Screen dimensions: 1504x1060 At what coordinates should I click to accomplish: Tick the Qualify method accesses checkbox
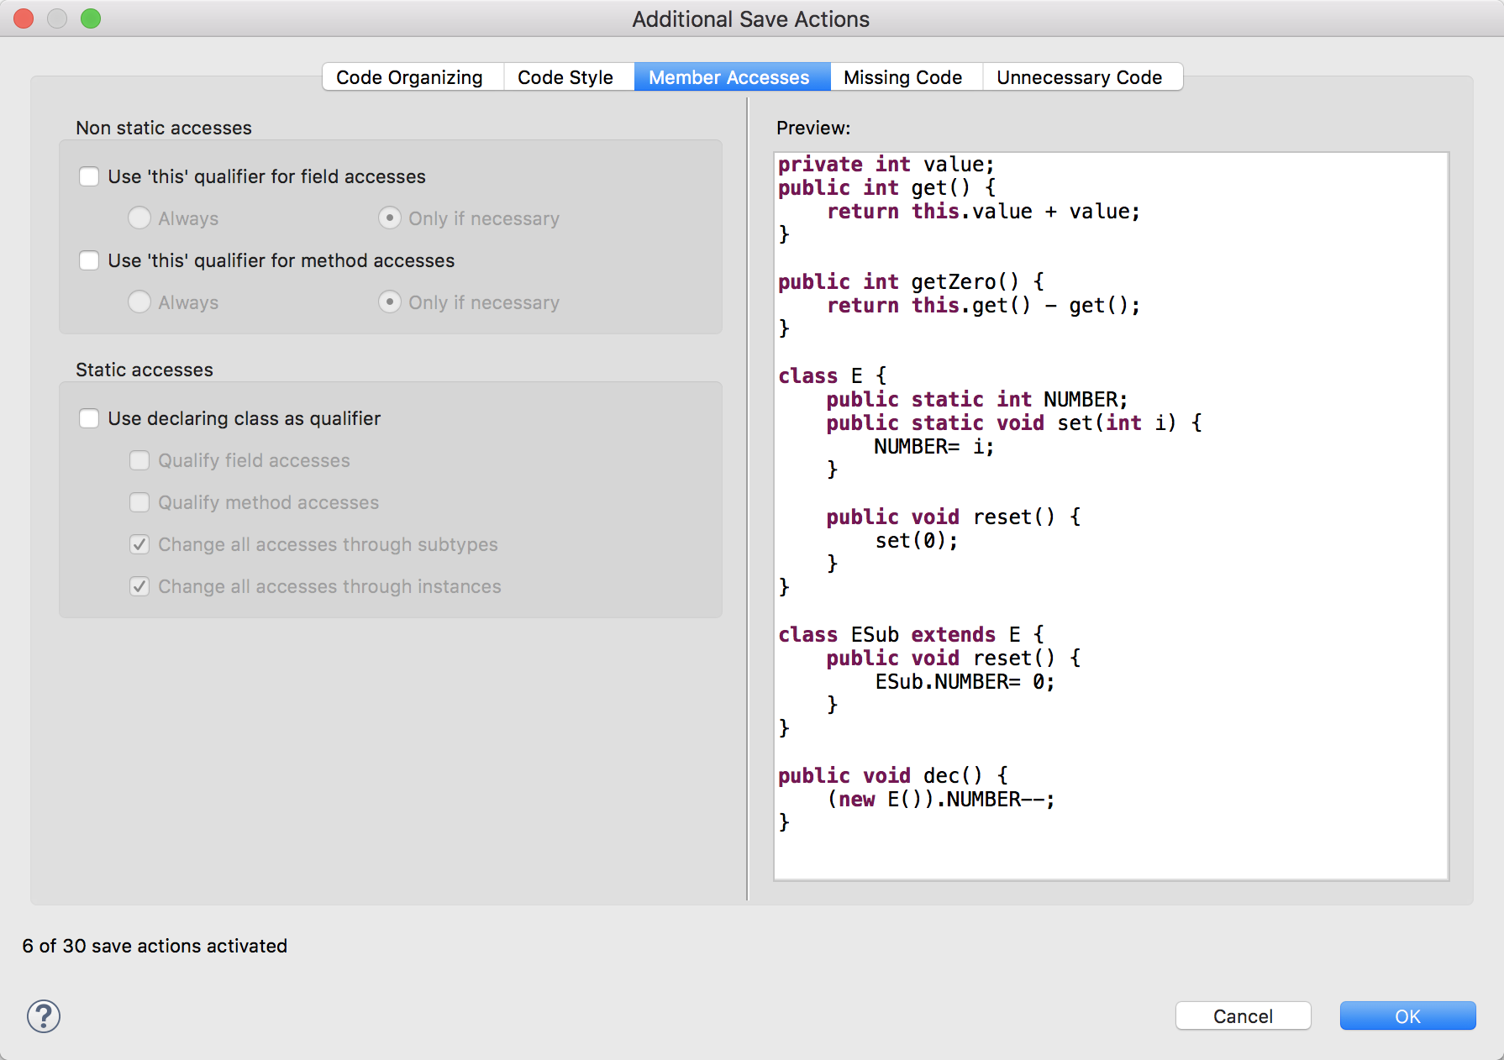pos(139,502)
